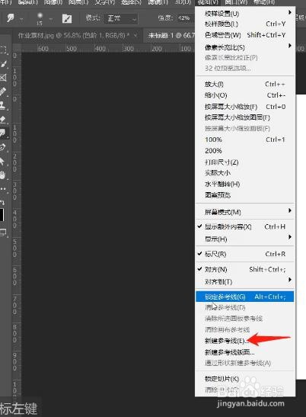The height and width of the screenshot is (417, 306).
Task: Open Smudge tool preset picker in options bar
Action: point(11,18)
